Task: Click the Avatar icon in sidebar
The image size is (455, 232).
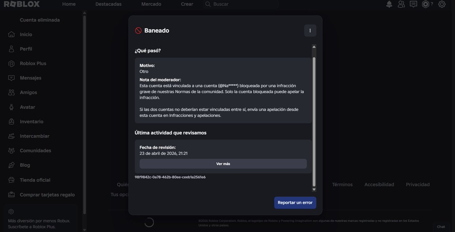Action: pyautogui.click(x=12, y=107)
